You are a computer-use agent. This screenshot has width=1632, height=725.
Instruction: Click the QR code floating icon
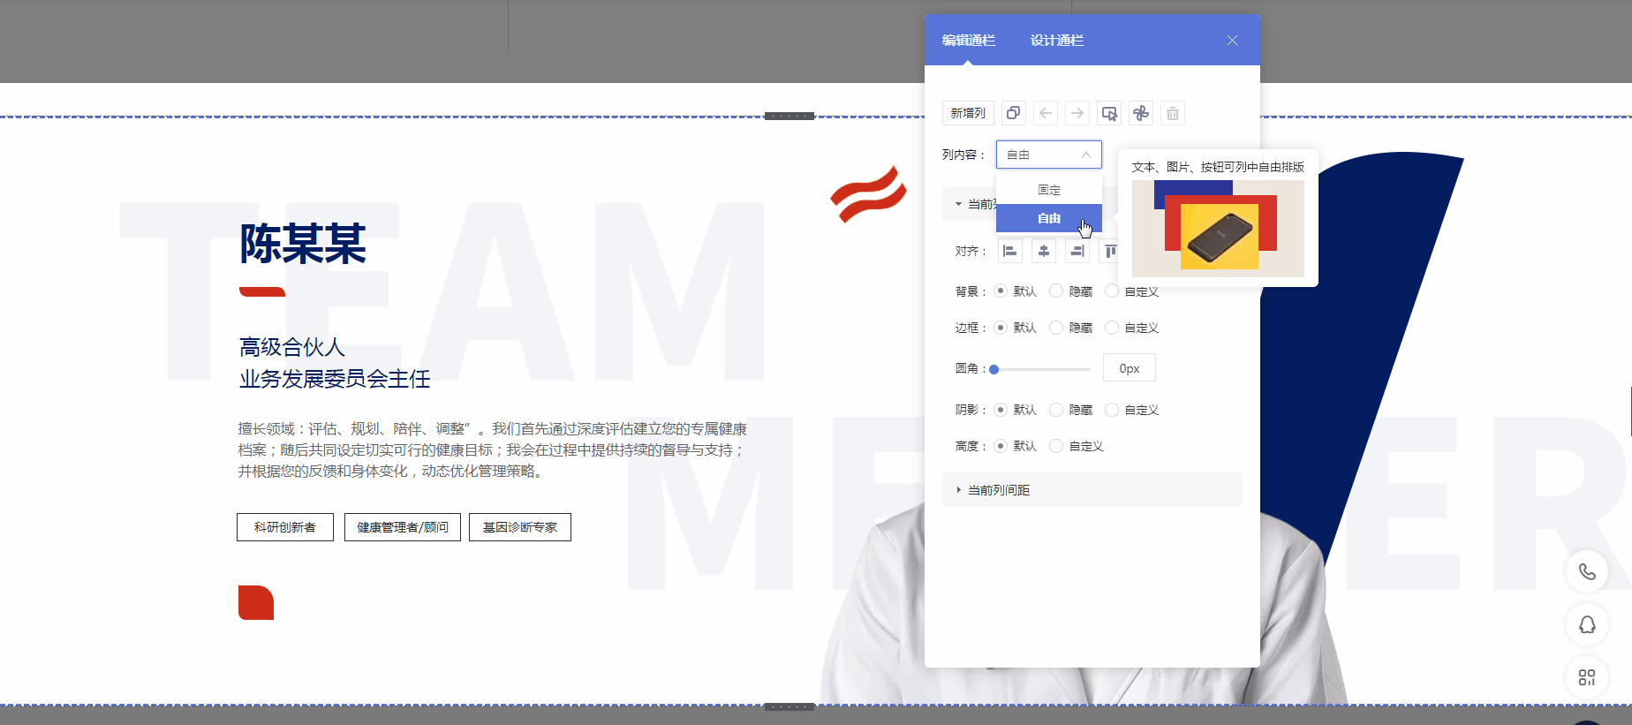(x=1586, y=677)
